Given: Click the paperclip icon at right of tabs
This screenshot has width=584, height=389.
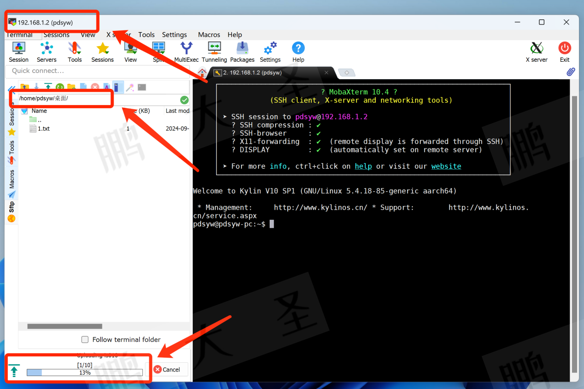Looking at the screenshot, I should 571,72.
